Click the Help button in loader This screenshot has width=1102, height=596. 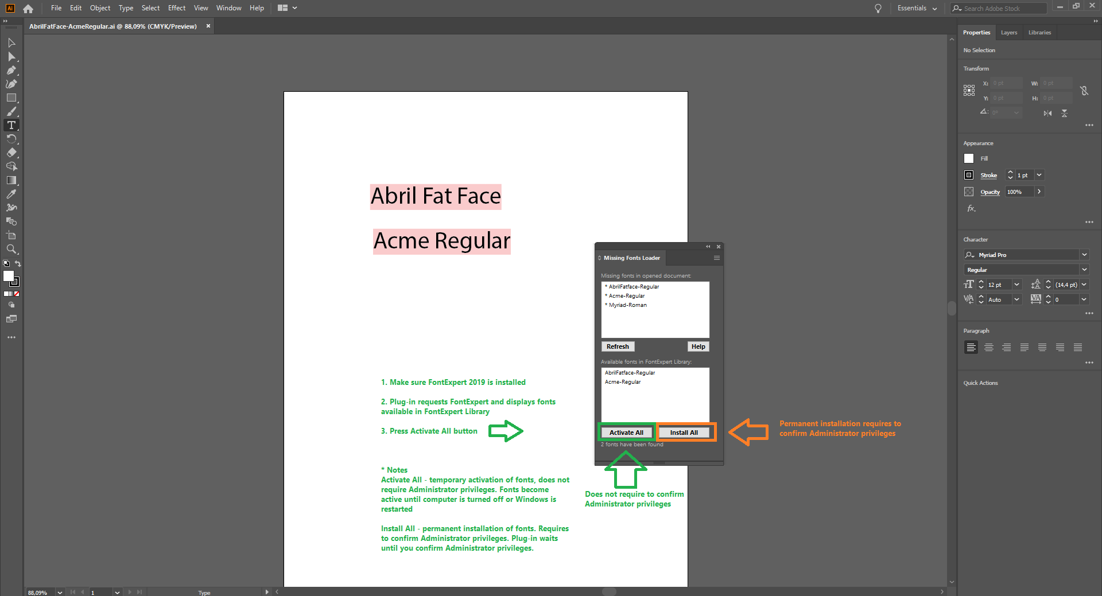(x=698, y=346)
